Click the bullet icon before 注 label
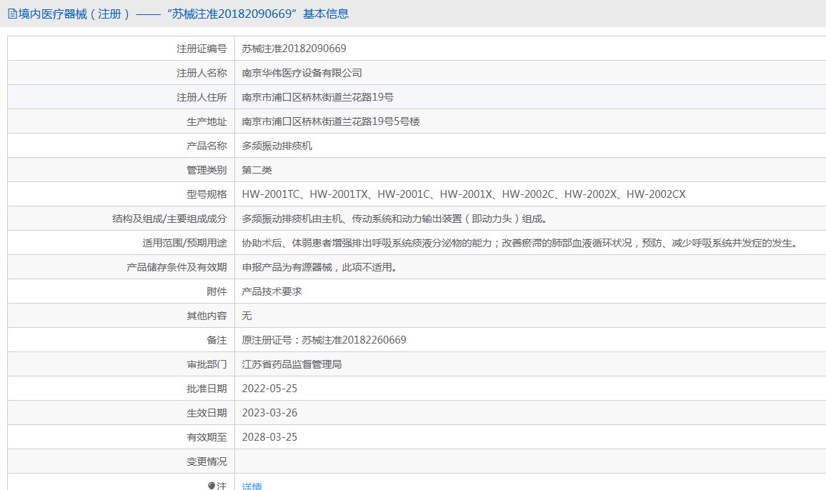The width and height of the screenshot is (826, 490). coord(212,485)
